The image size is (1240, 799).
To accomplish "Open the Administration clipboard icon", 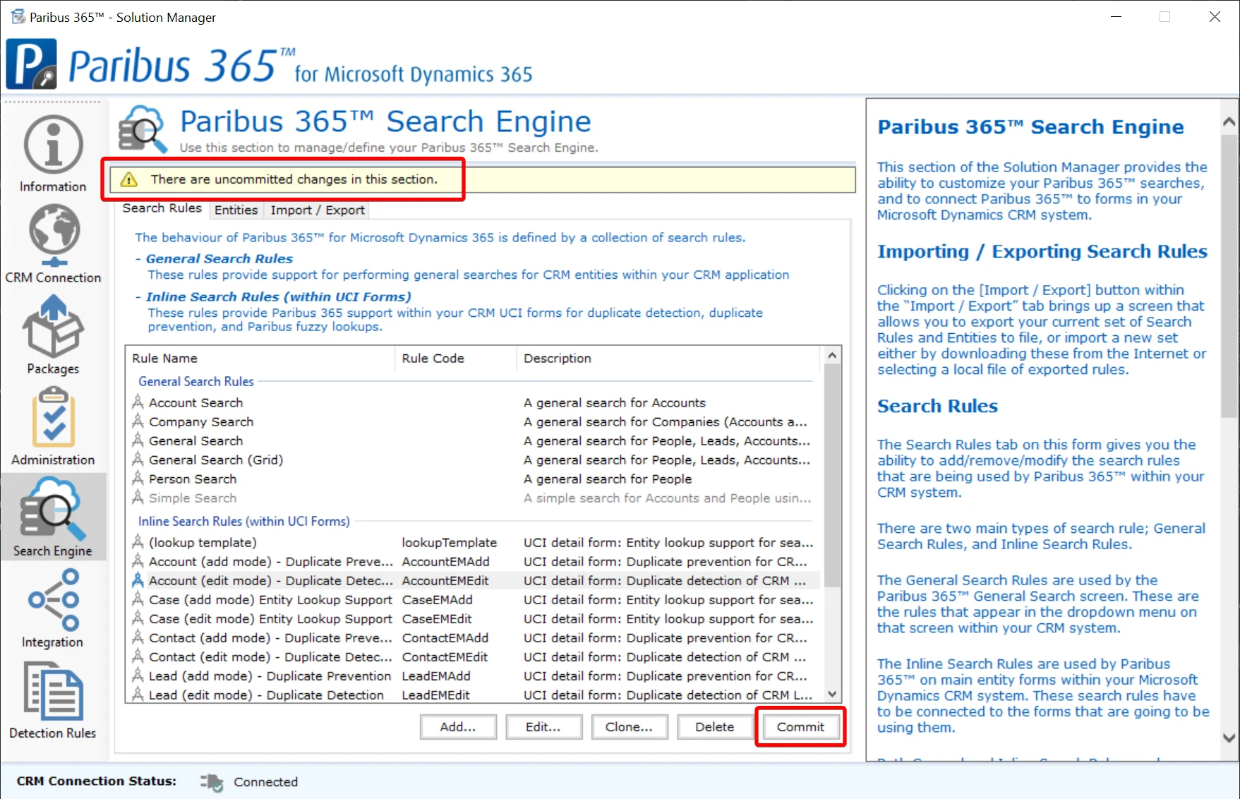I will point(54,417).
